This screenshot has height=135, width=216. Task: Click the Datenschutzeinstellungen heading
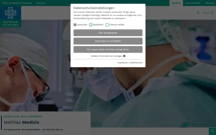point(94,8)
